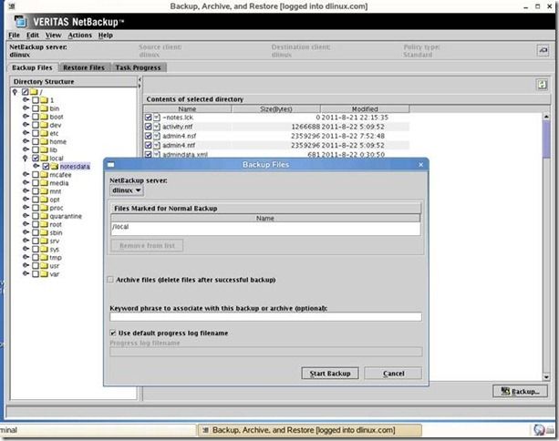
Task: Expand the boot folder node
Action: click(26, 116)
